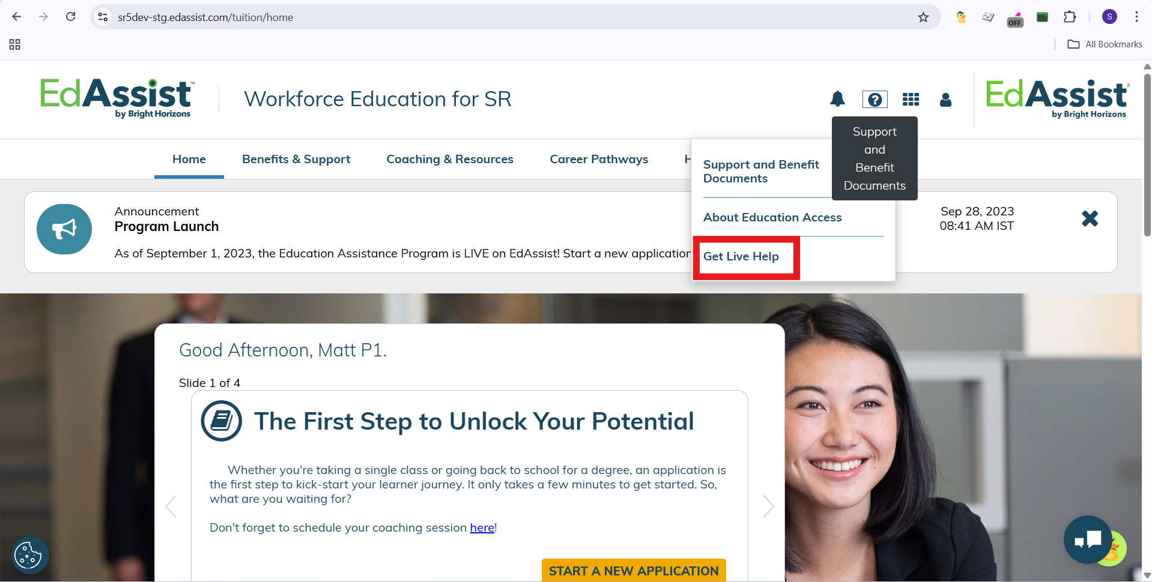
Task: Click the browser forward arrow
Action: point(43,17)
